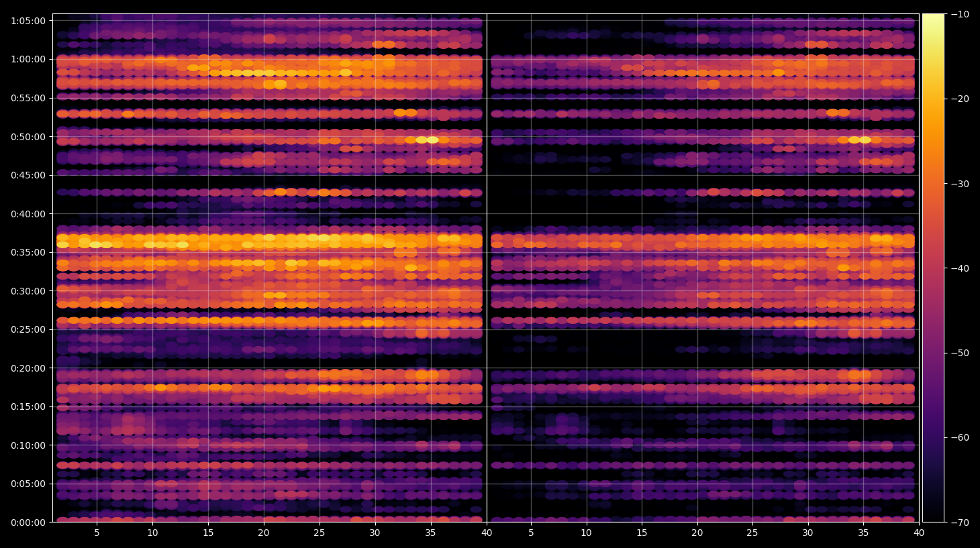Click tick label 25 under the right plot

[752, 533]
